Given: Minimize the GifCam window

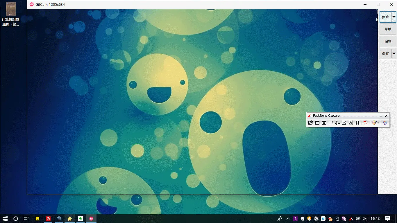Looking at the screenshot, I should coord(366,4).
